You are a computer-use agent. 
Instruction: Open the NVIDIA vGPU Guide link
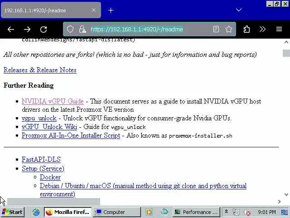[53, 101]
